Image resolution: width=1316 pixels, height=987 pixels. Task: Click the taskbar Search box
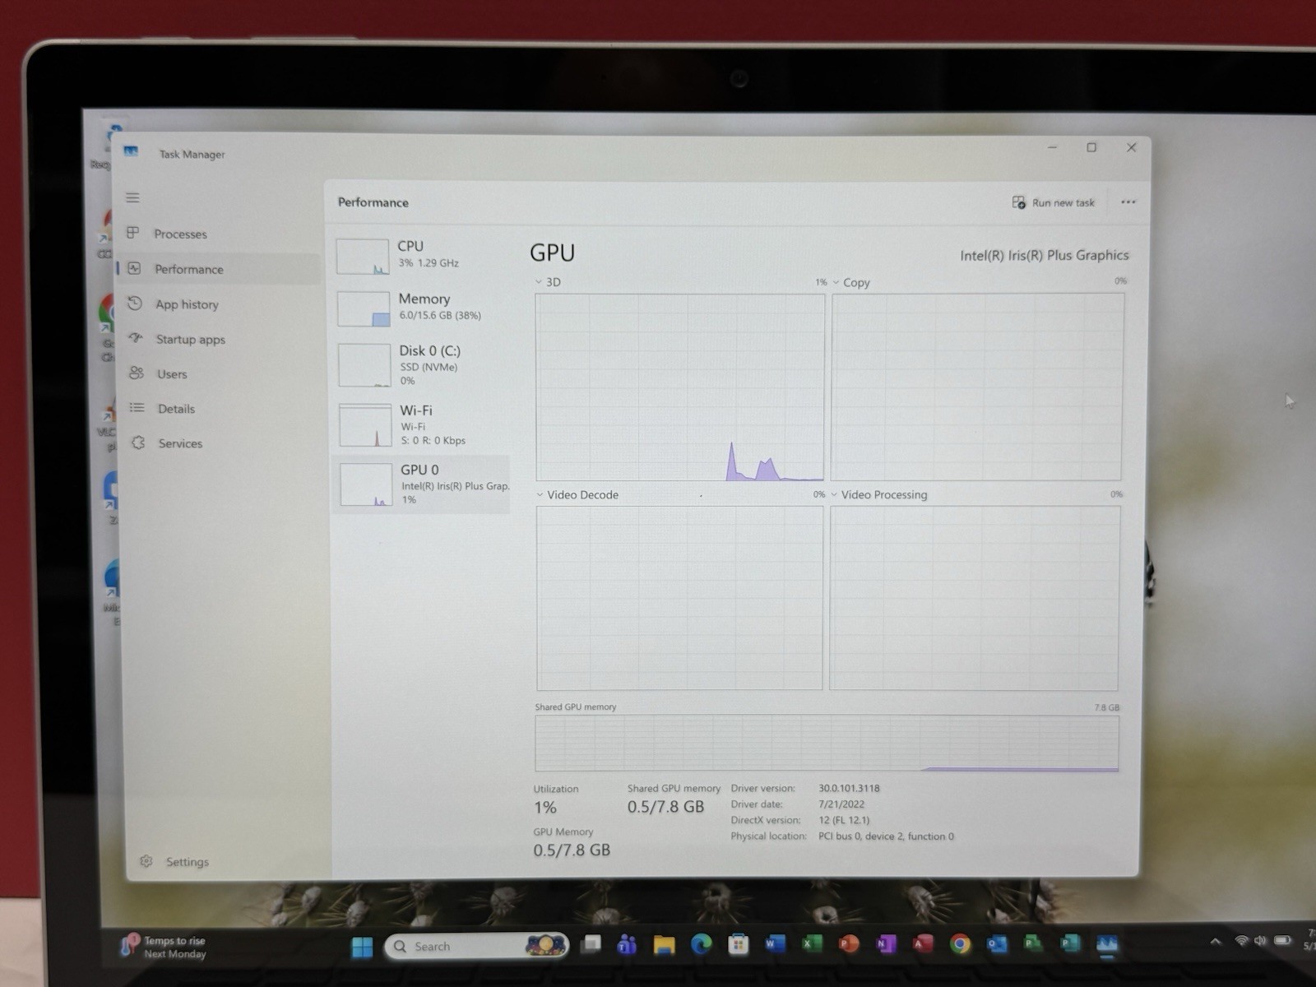pos(476,947)
